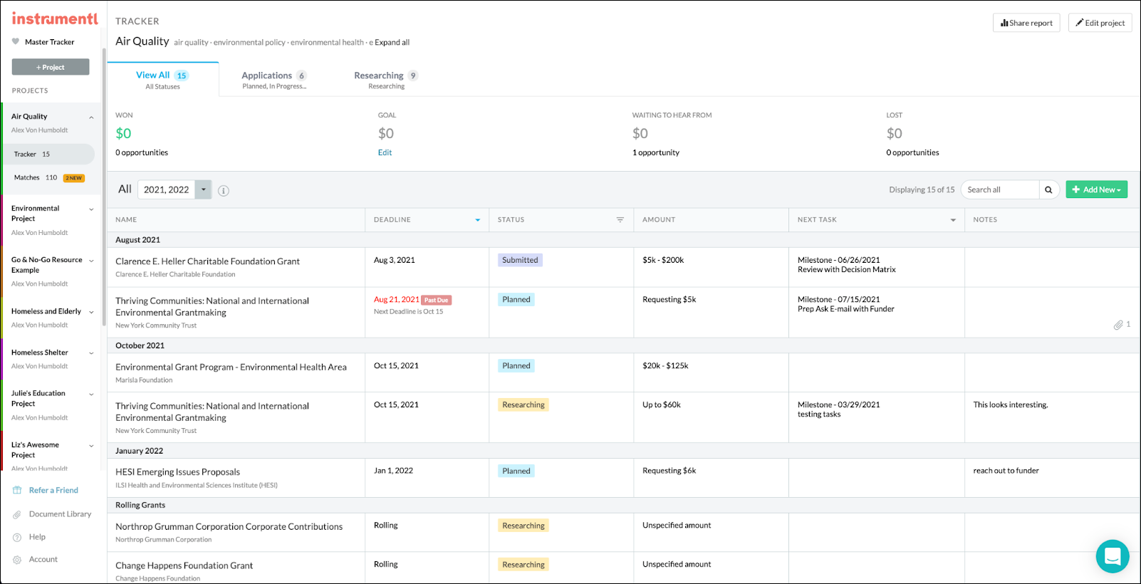Sort by the Deadline column arrow
1141x584 pixels.
pos(477,220)
